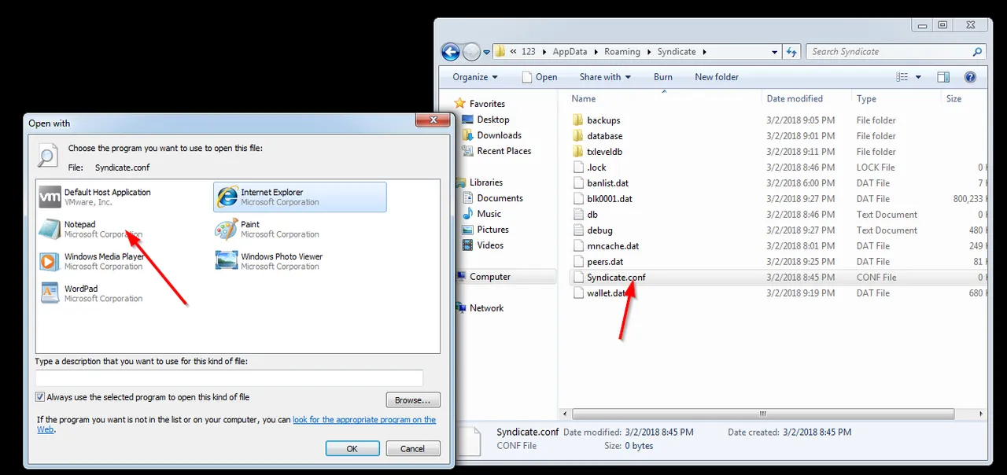Image resolution: width=1007 pixels, height=475 pixels.
Task: Click OK in Open with dialog
Action: (x=352, y=448)
